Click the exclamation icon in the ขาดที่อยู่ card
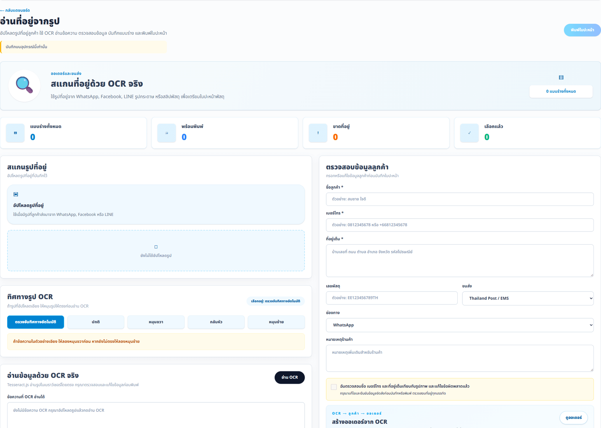601x428 pixels. coord(318,133)
